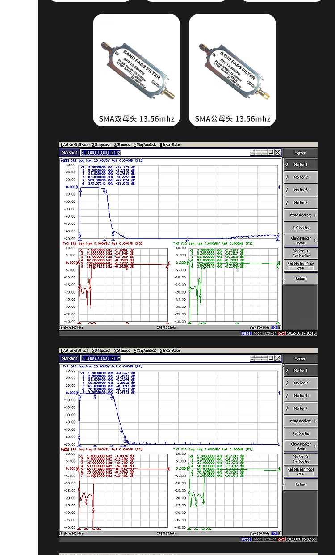Click Marker menu title in 2023-04-15 analyzer
335x555 pixels.
(x=300, y=359)
